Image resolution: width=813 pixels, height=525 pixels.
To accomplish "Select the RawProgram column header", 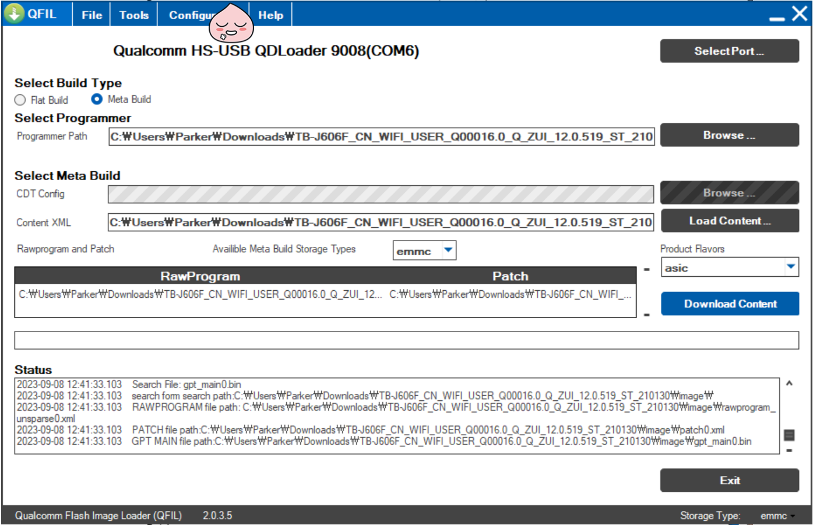I will click(x=200, y=276).
